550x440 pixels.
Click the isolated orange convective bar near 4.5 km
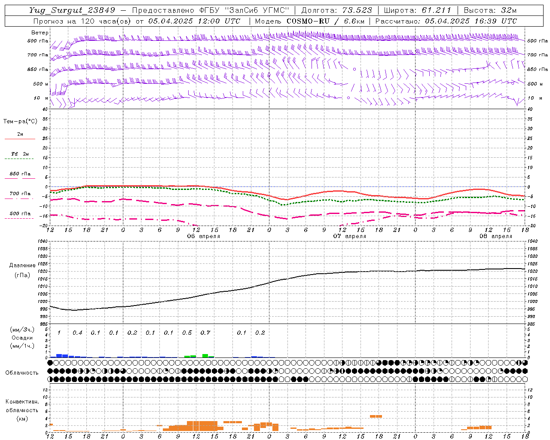376,416
